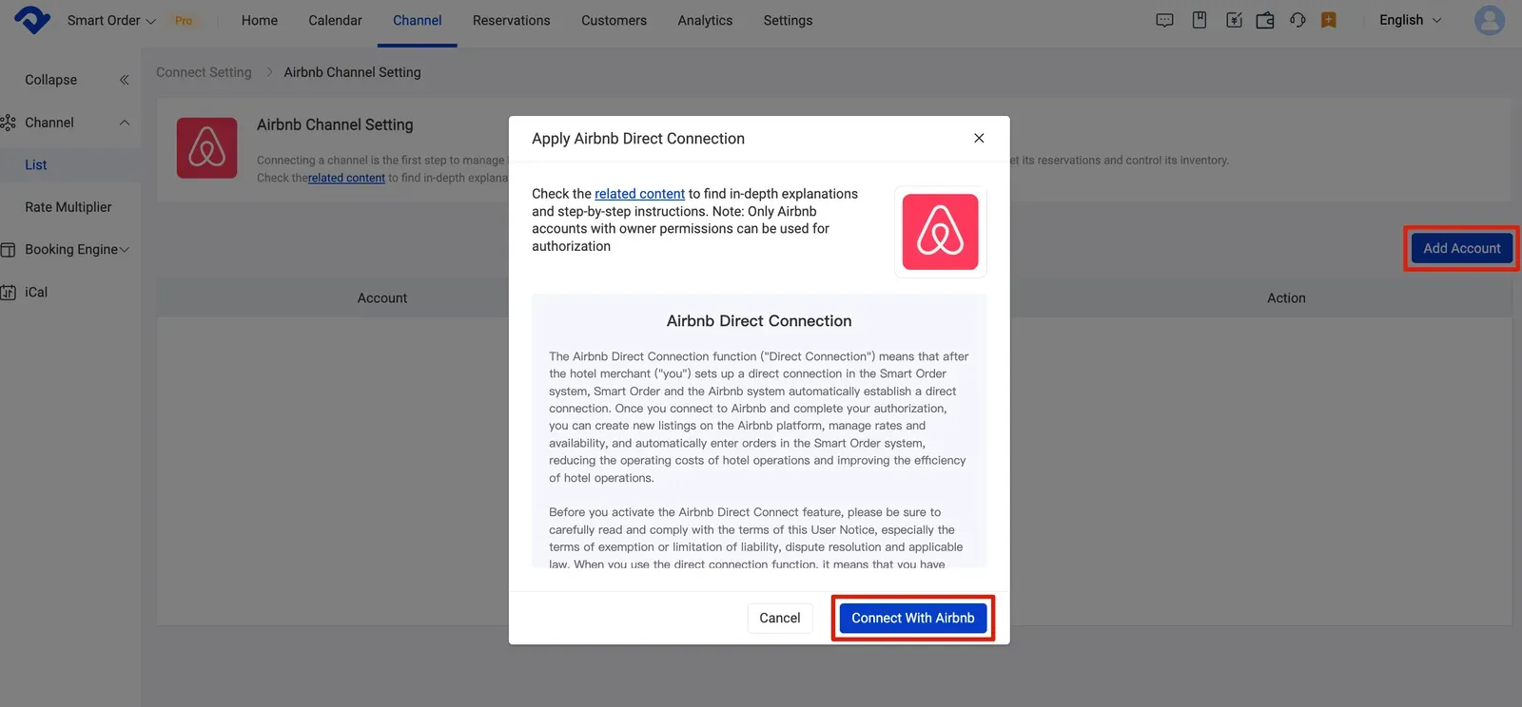
Task: Open the Smart Order product dropdown
Action: click(x=111, y=20)
